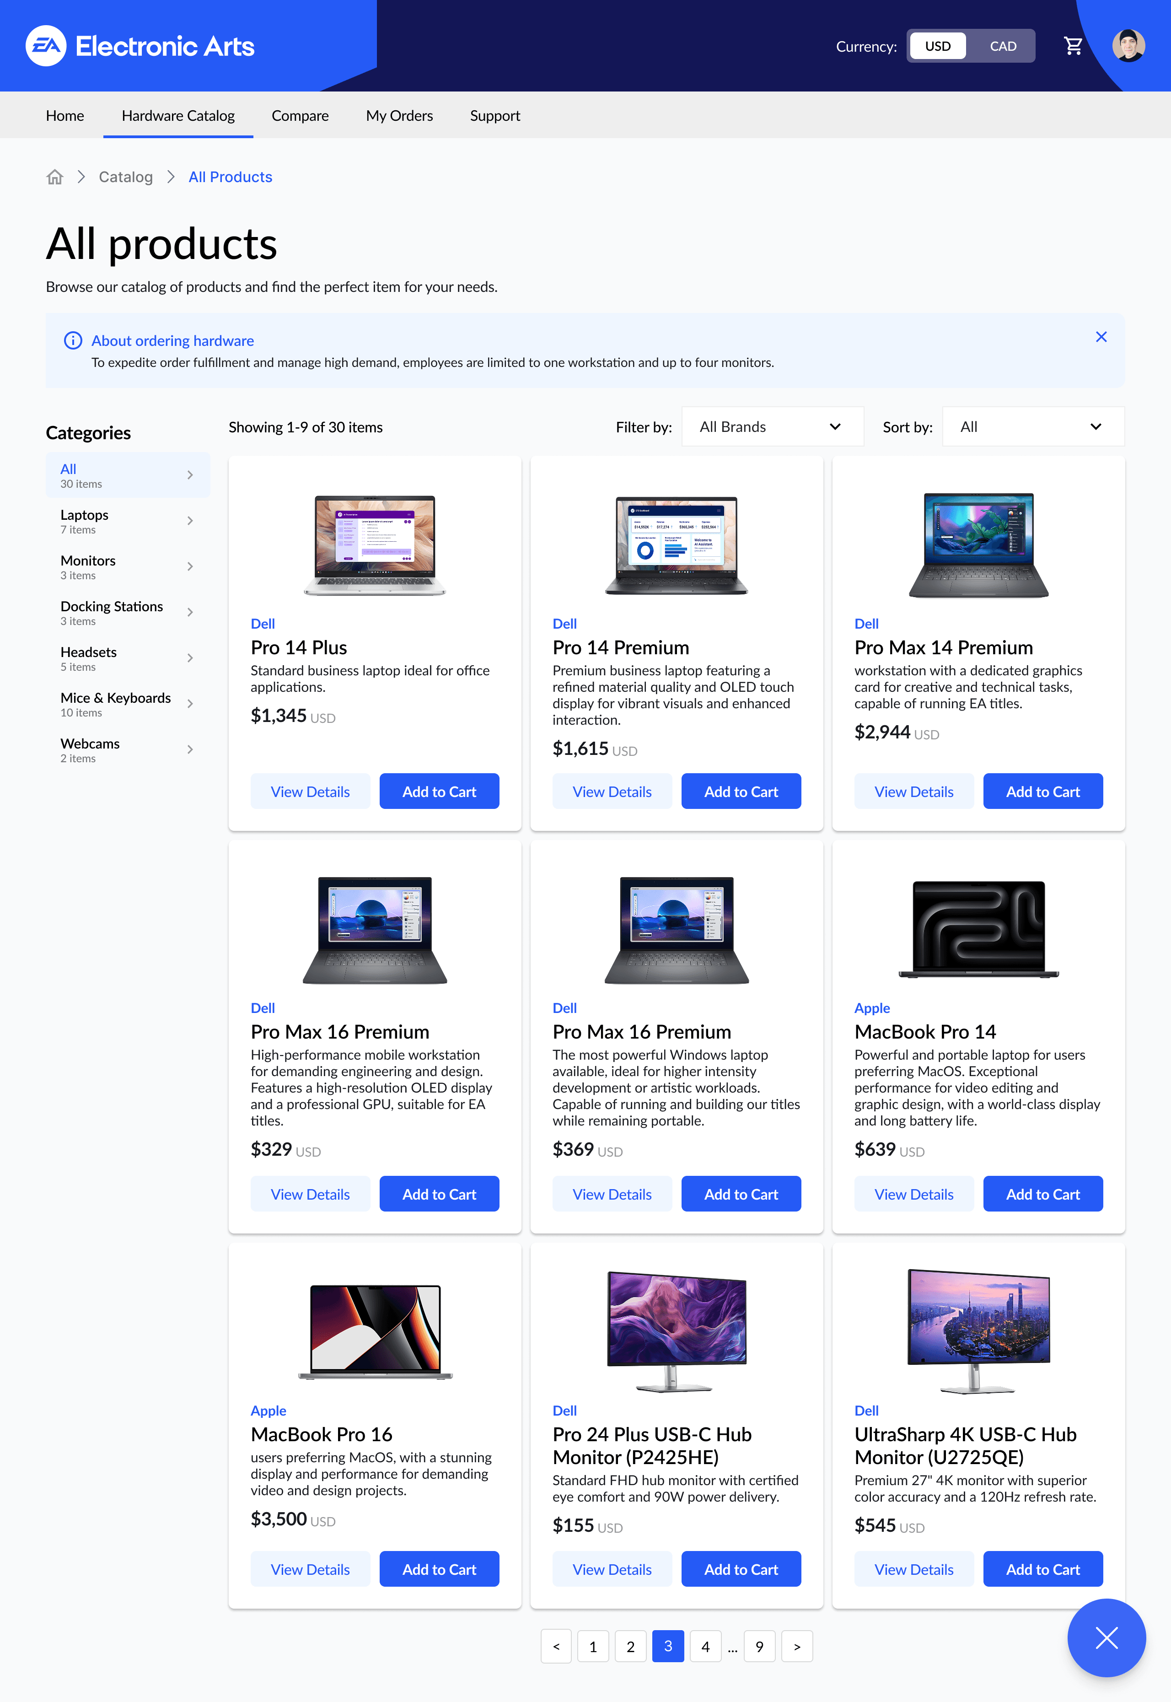Click the user profile avatar

pos(1128,45)
